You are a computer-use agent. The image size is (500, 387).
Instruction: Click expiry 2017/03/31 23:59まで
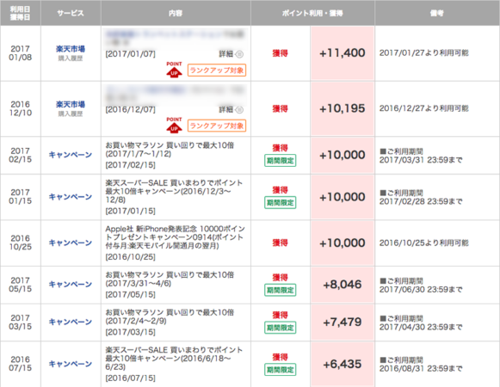pos(421,160)
